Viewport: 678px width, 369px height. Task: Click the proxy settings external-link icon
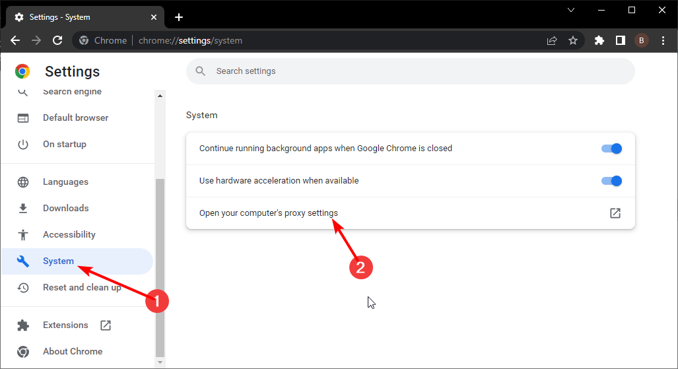pyautogui.click(x=615, y=213)
